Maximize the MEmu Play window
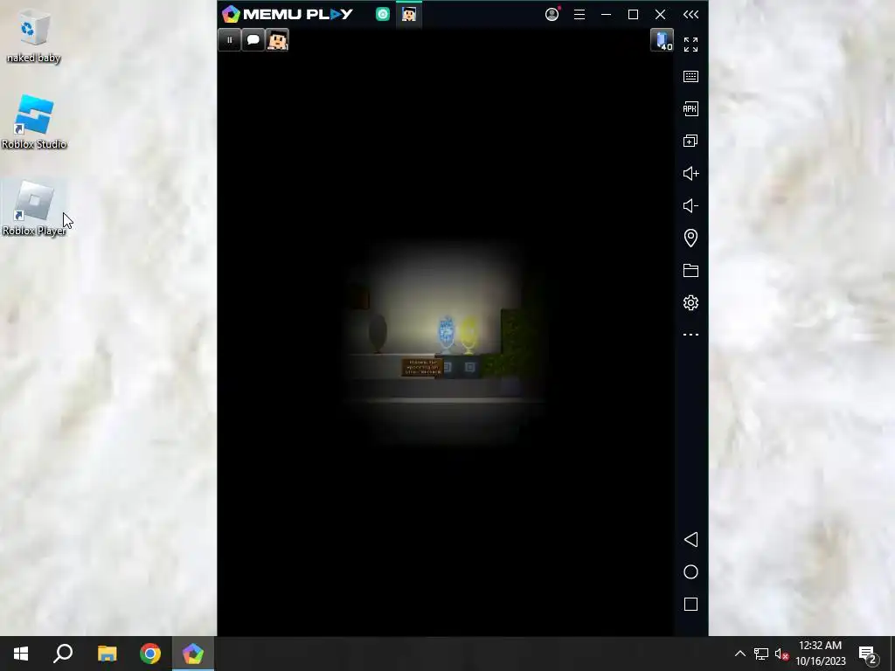Screen dimensions: 895x671 [633, 14]
